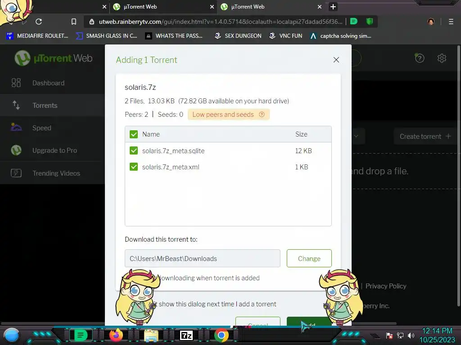
Task: Click the browser bookmark icon
Action: point(74,22)
